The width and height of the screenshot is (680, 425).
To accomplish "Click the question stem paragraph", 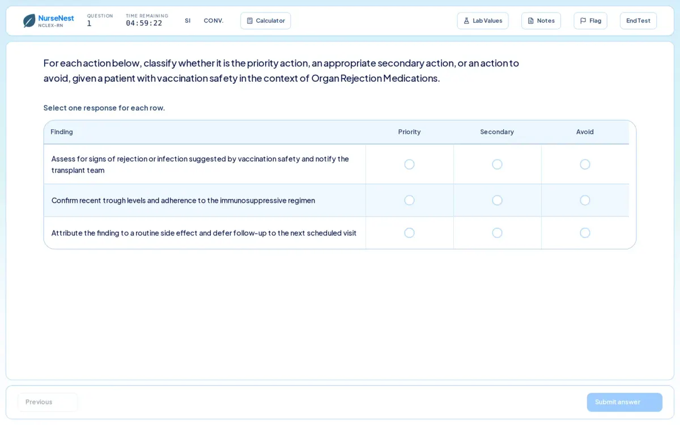I will click(281, 70).
